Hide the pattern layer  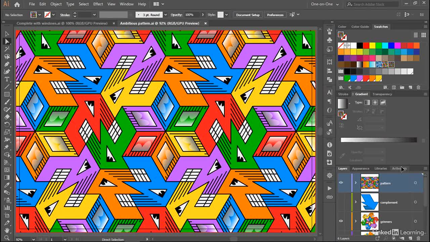[x=341, y=183]
